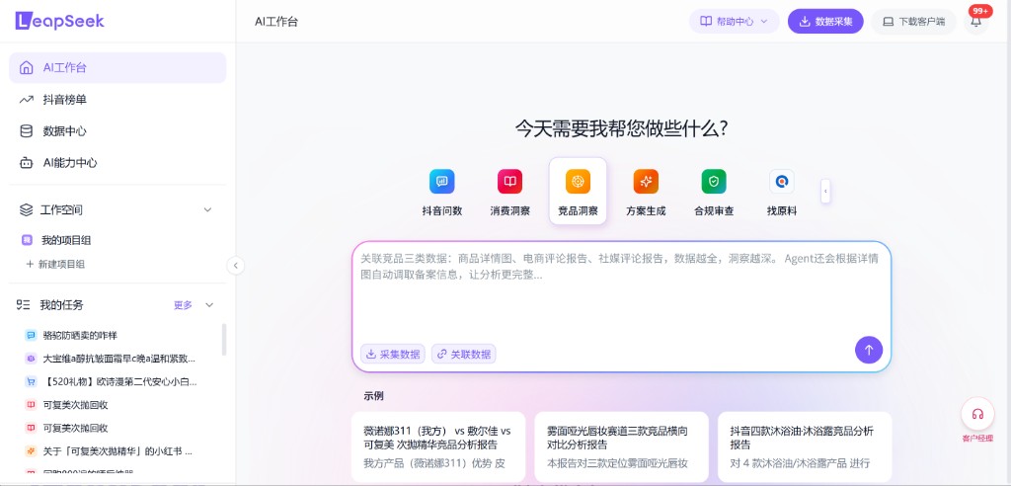Viewport: 1011px width, 486px height.
Task: Open AI工作台 in the sidebar
Action: coord(117,68)
